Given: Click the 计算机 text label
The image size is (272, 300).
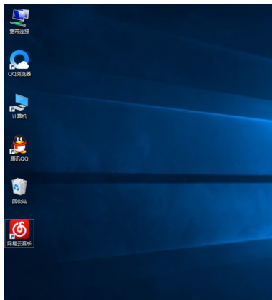Looking at the screenshot, I should 19,116.
